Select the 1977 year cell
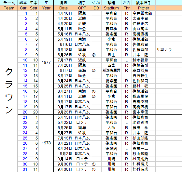 point(46,62)
